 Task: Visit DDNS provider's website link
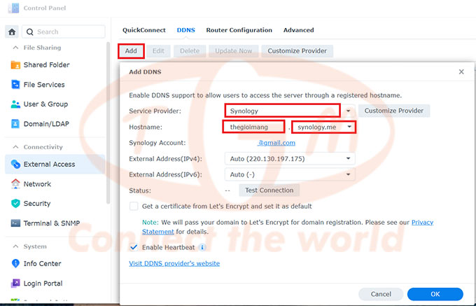(174, 263)
